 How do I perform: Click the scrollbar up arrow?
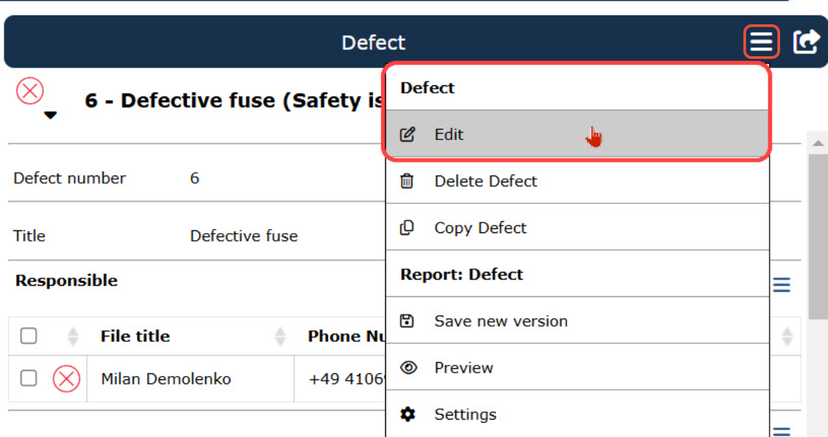click(x=818, y=144)
